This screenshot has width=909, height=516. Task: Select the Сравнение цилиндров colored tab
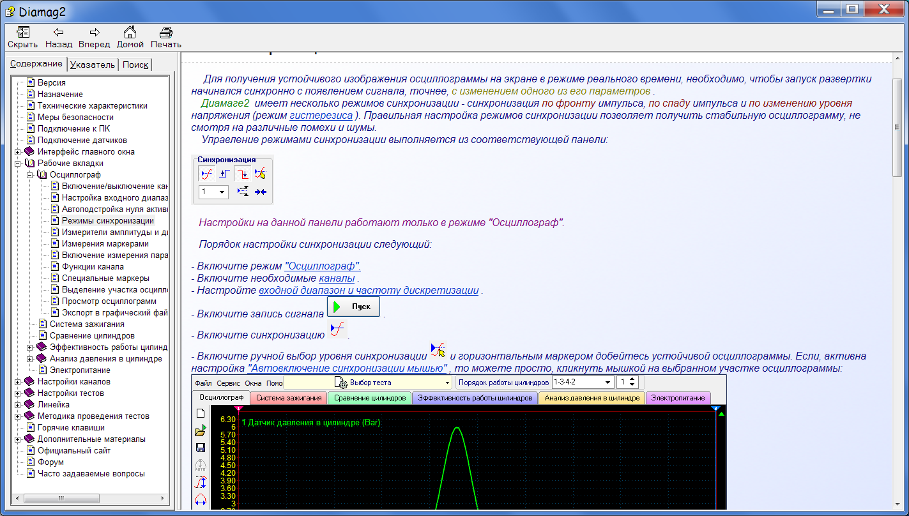click(x=370, y=398)
